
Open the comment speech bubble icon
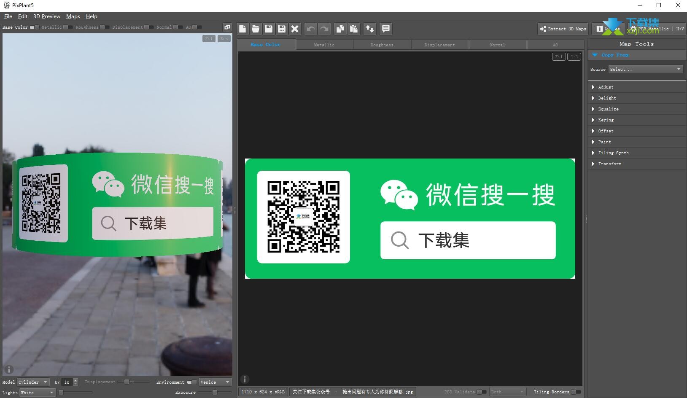[x=385, y=29]
